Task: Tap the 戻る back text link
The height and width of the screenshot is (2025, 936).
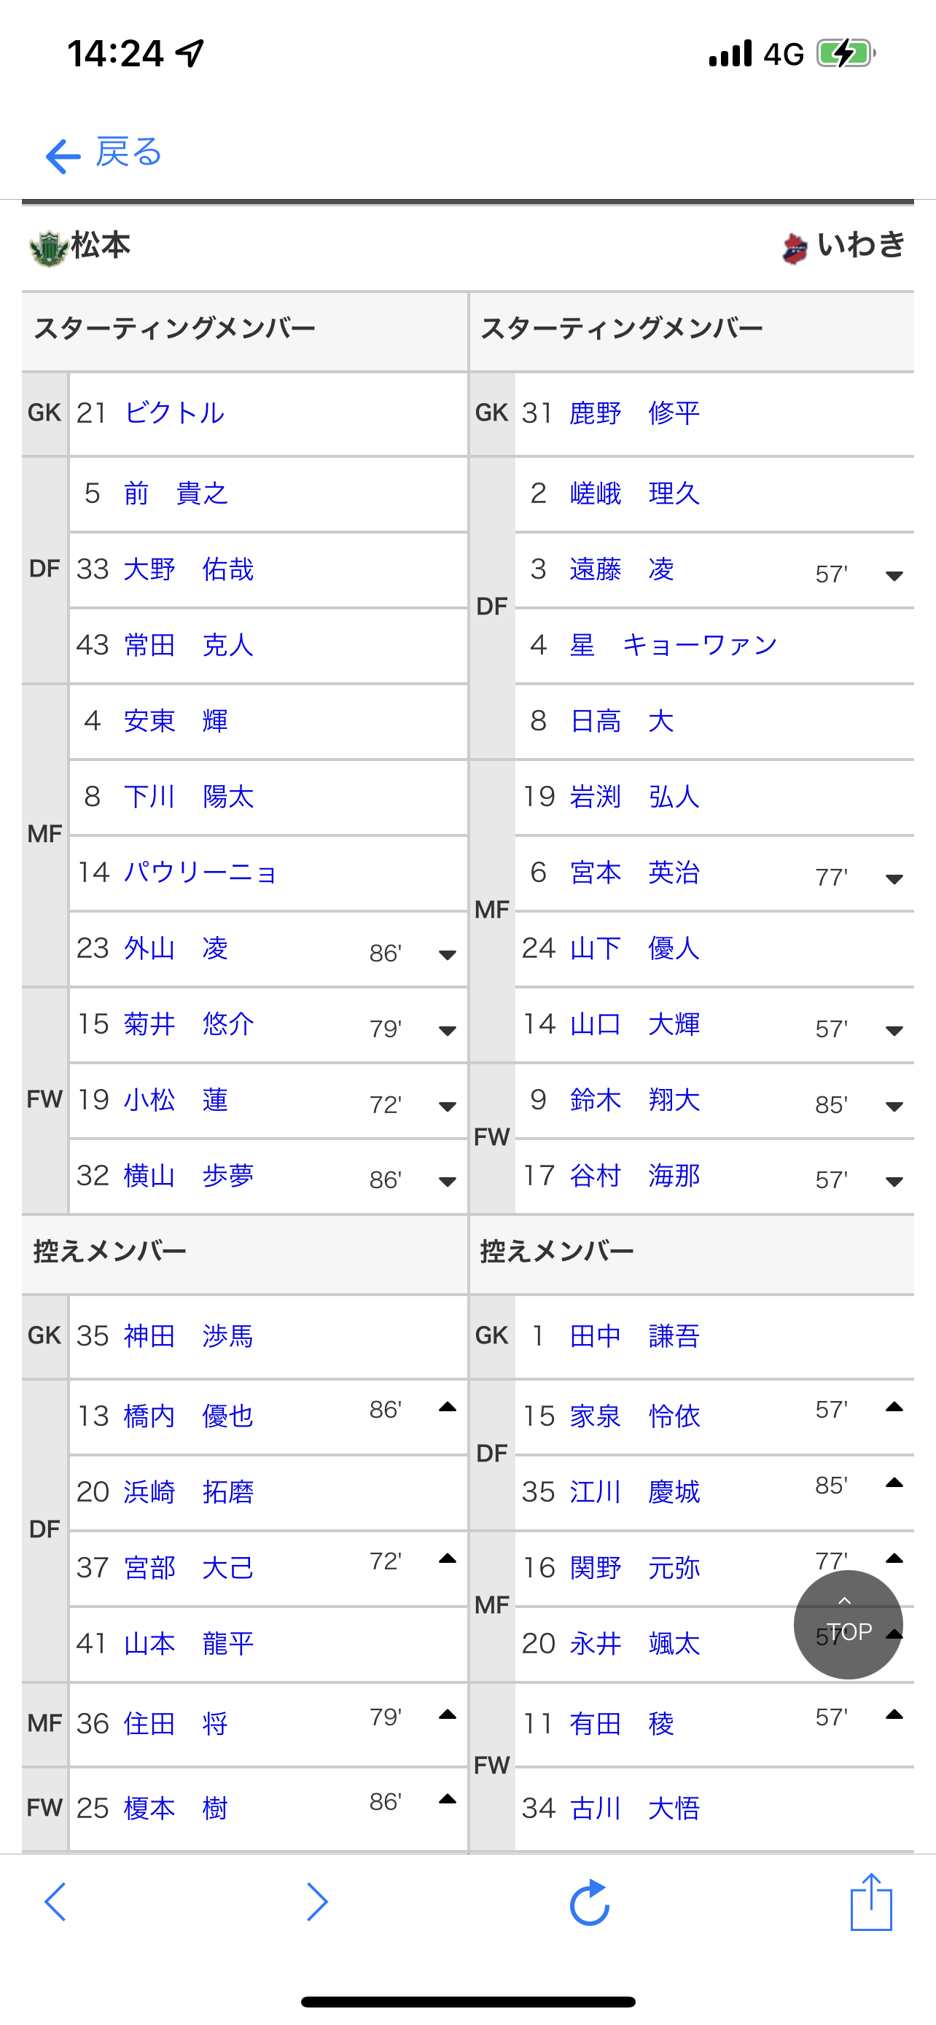Action: pyautogui.click(x=128, y=152)
